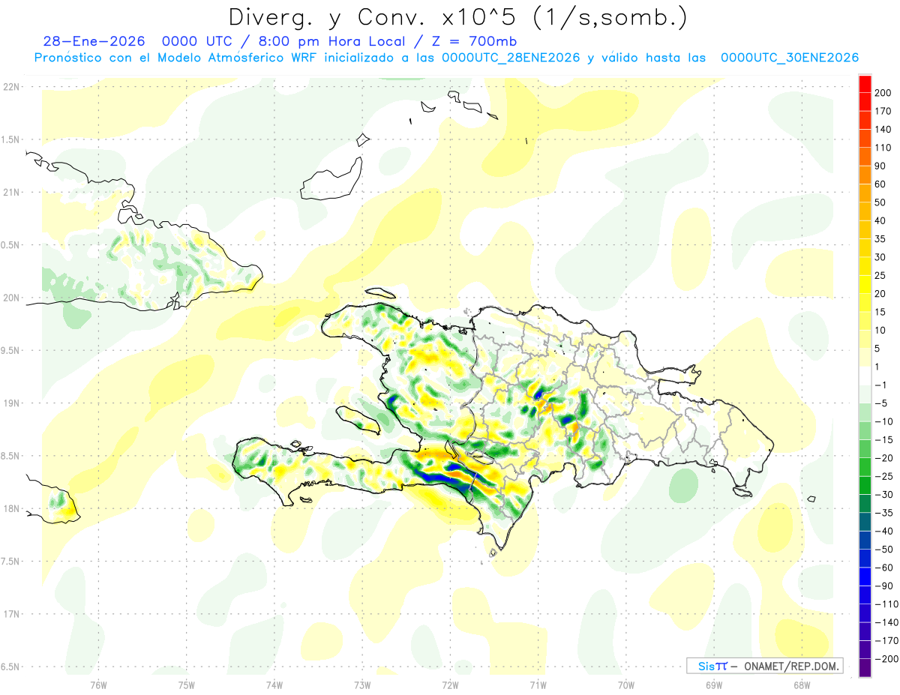
Task: Click the '18N' latitude label
Action: coord(11,508)
